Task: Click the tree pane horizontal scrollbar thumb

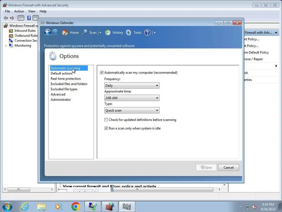Action: click(19, 189)
